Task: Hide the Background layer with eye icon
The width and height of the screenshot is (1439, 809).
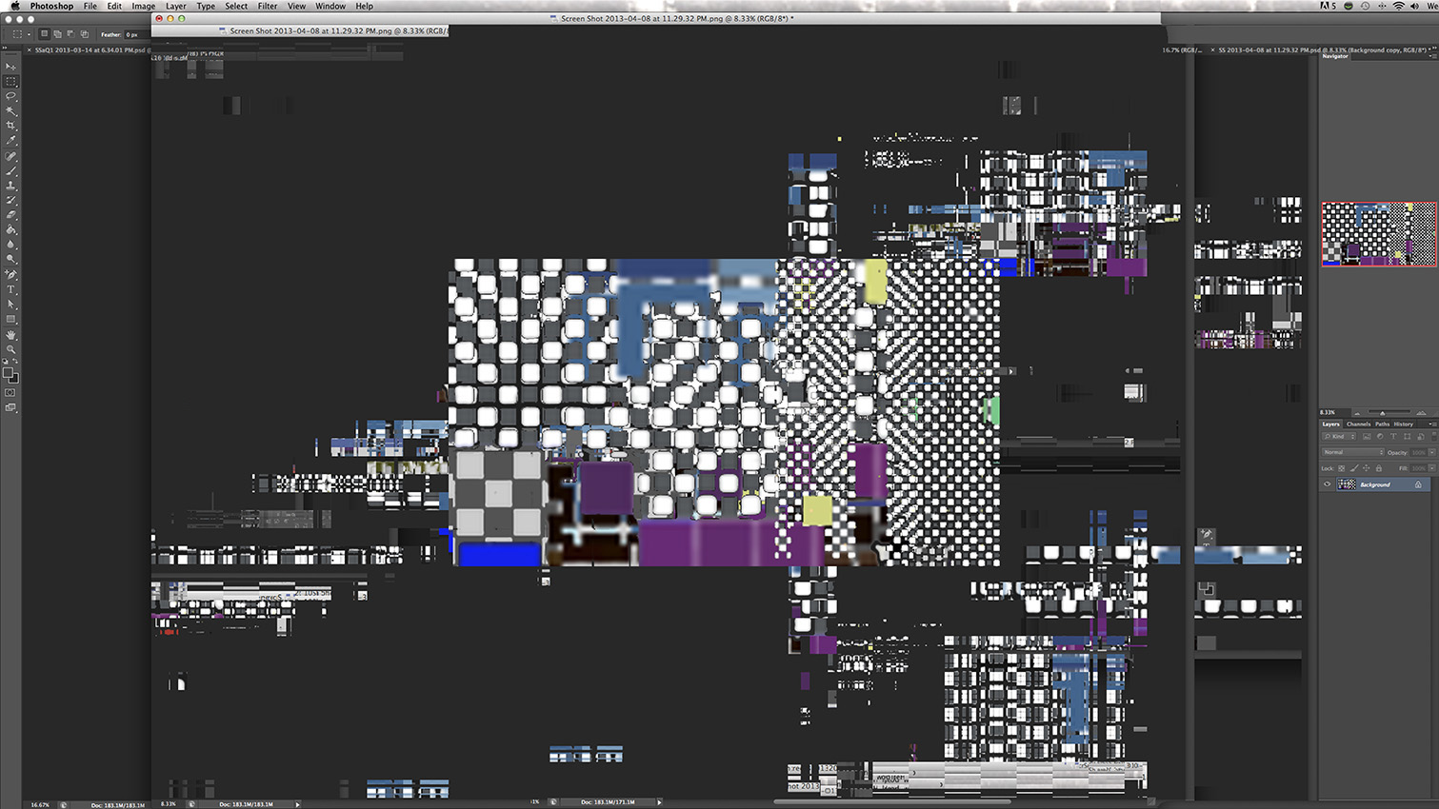Action: click(x=1327, y=484)
